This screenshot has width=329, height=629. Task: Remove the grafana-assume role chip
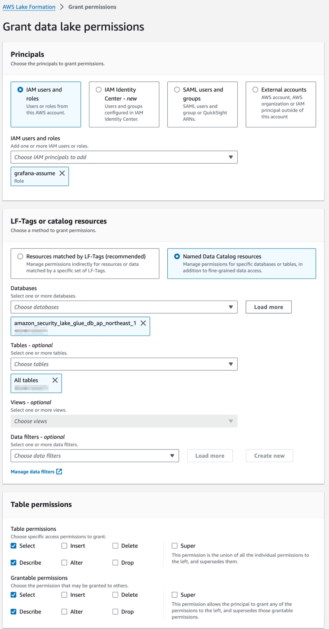pyautogui.click(x=62, y=173)
